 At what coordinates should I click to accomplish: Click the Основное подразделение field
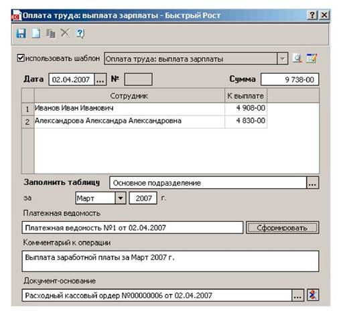click(x=208, y=183)
